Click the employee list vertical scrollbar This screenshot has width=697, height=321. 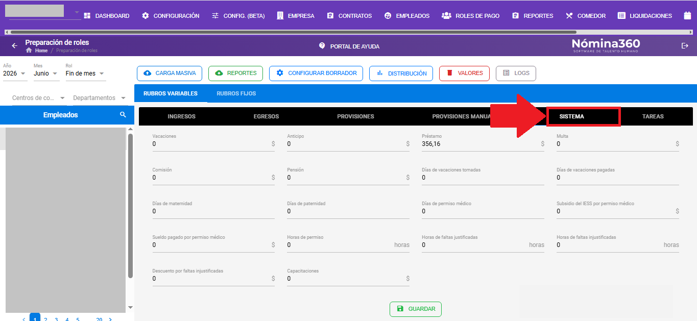(x=130, y=205)
